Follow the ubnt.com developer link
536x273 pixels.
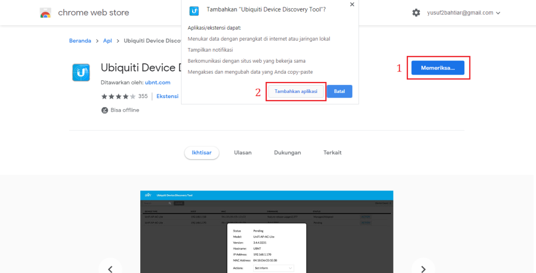(158, 82)
